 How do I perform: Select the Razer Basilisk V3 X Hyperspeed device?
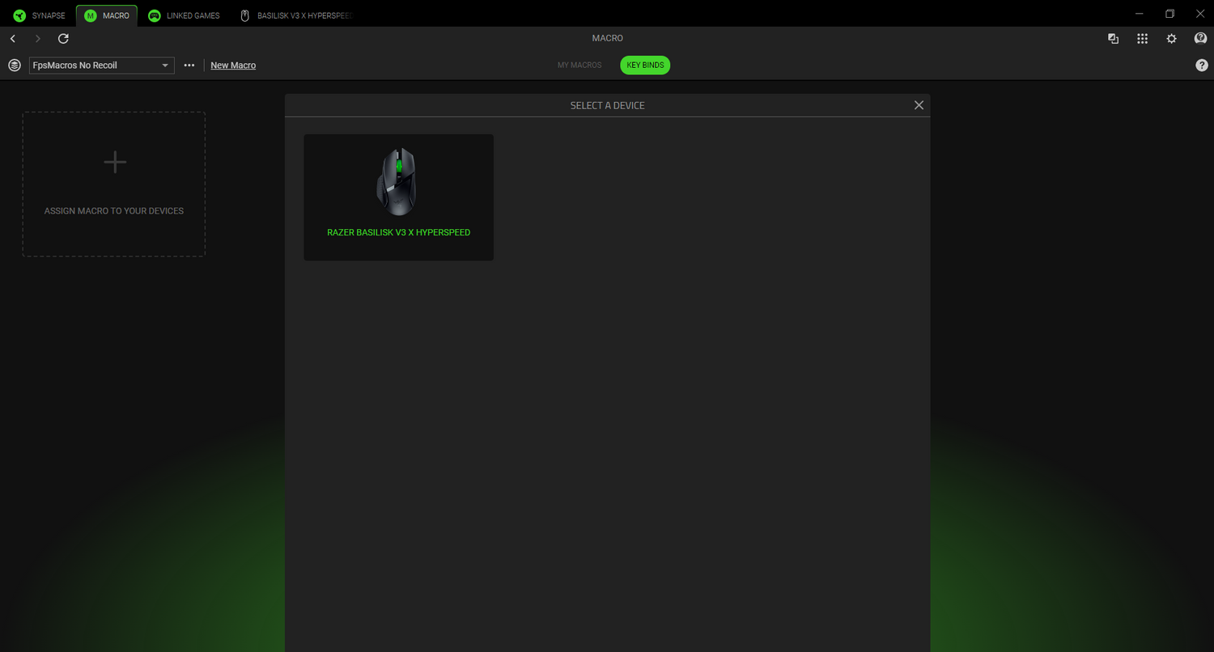pyautogui.click(x=398, y=197)
